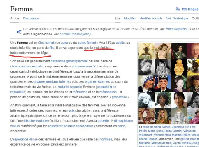Screen dimensions: 199x147
Task: Click the reine de Saba caption link
Action: [x=152, y=127]
